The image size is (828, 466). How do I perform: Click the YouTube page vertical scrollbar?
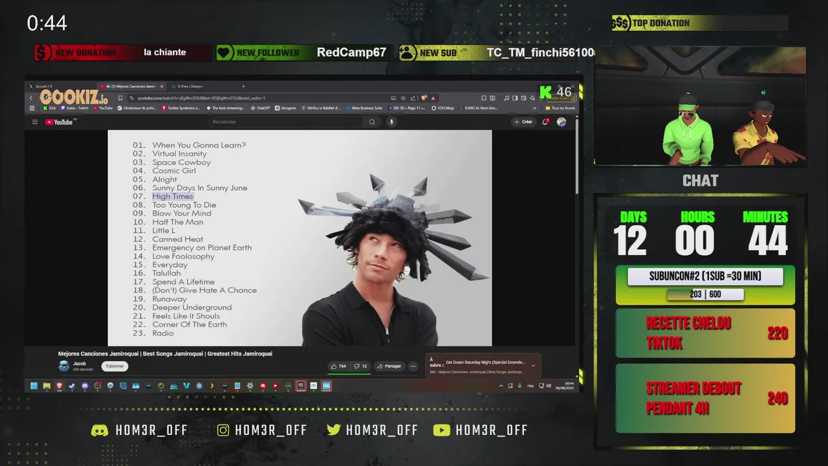click(x=576, y=155)
